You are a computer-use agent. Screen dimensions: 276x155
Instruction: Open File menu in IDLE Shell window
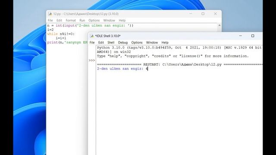tap(92, 43)
